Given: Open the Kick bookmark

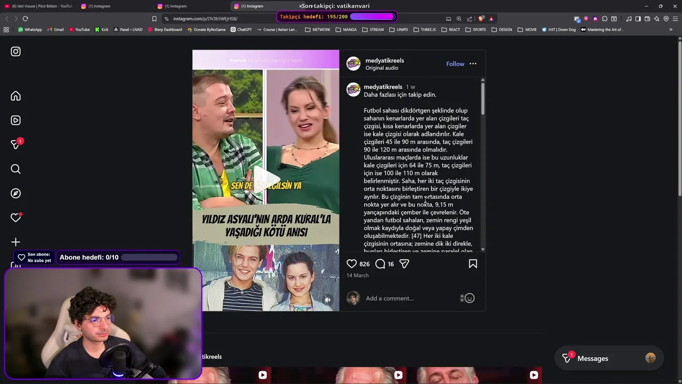Looking at the screenshot, I should pyautogui.click(x=101, y=30).
